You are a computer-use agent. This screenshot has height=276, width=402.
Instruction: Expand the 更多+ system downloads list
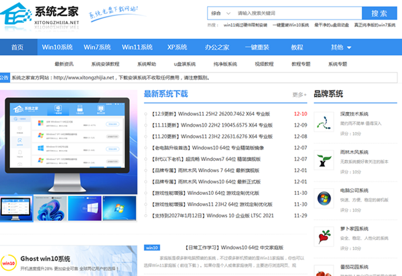coord(299,94)
